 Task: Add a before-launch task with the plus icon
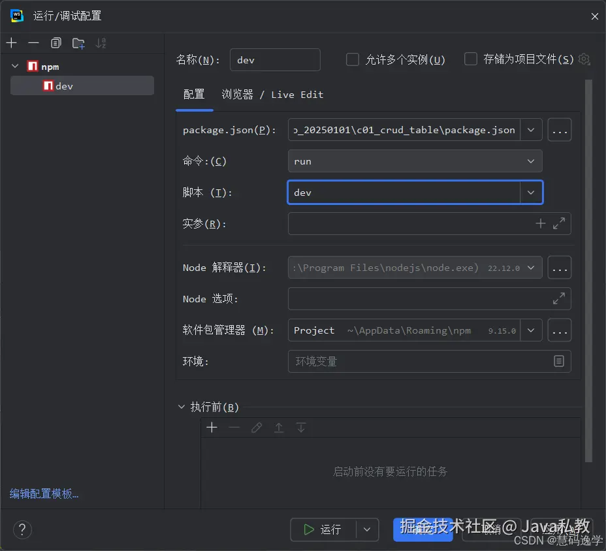pos(212,427)
